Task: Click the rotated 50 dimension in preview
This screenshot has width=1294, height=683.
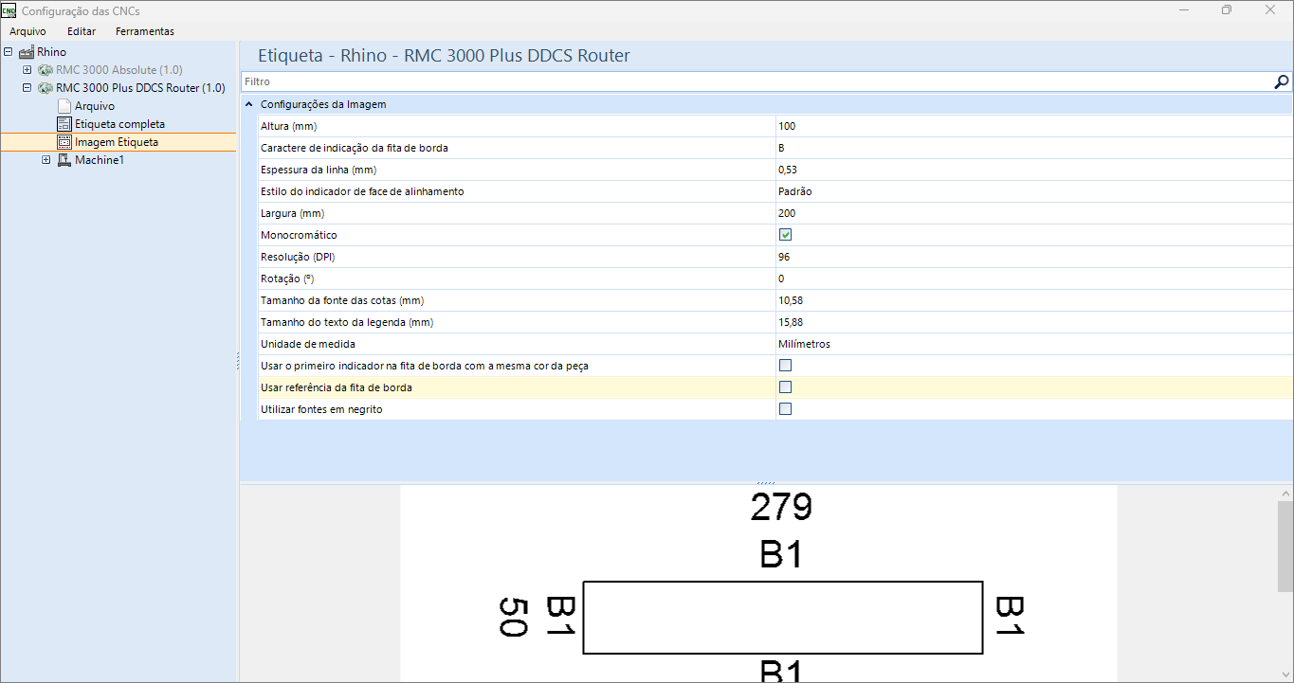Action: coord(513,617)
